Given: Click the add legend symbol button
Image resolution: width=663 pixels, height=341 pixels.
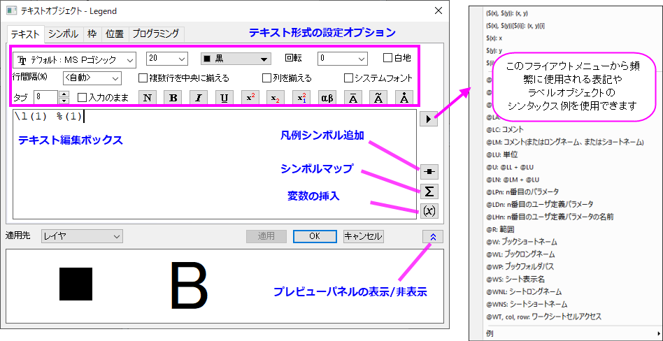Looking at the screenshot, I should tap(429, 172).
